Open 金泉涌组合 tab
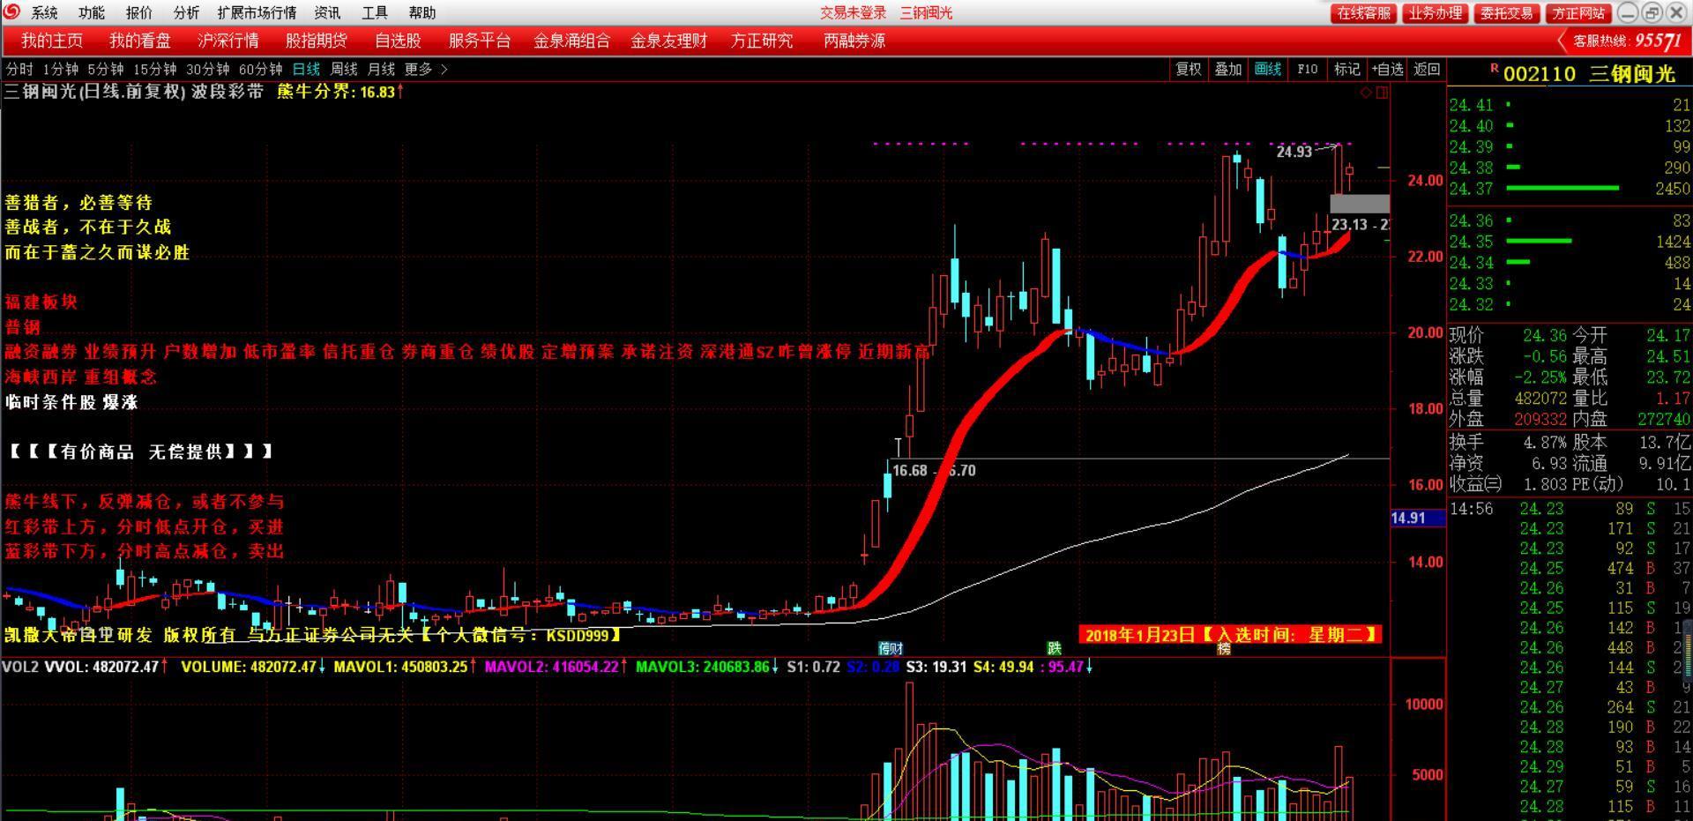 (x=572, y=41)
